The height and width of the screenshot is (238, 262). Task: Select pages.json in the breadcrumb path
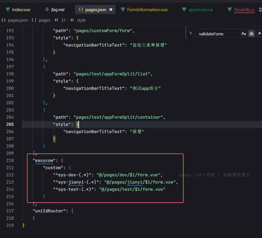pyautogui.click(x=17, y=20)
